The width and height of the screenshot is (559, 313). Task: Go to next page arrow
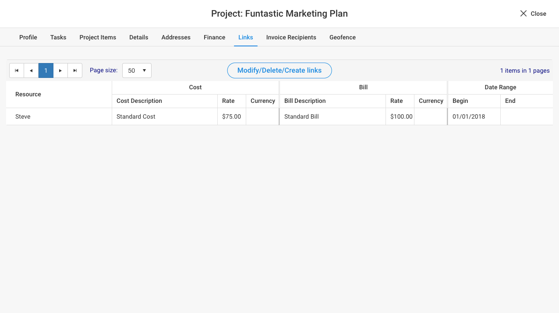tap(60, 70)
